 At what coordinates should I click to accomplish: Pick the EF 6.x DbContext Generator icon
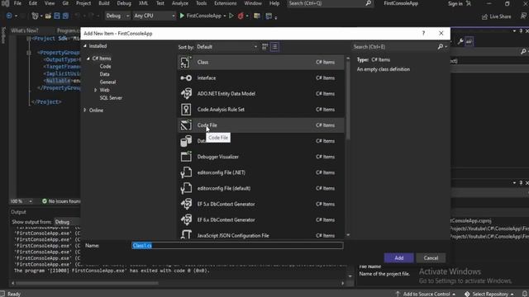186,220
